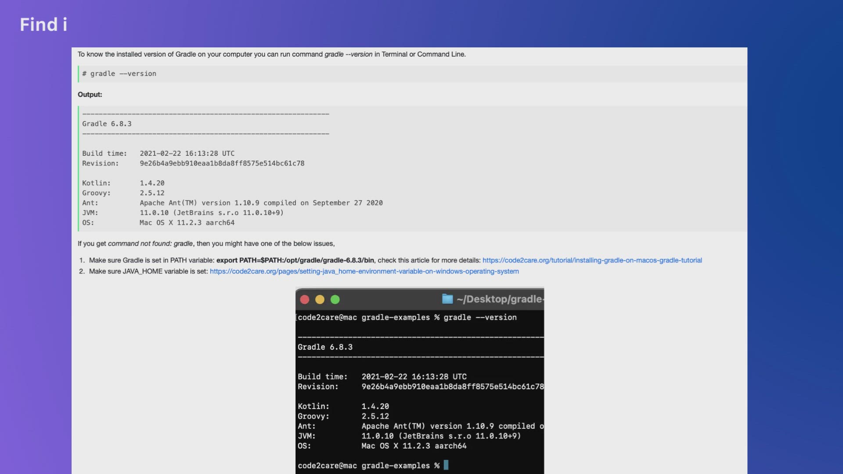Screen dimensions: 843x474
Task: Click "gradle --version" command in terminal
Action: [480, 317]
